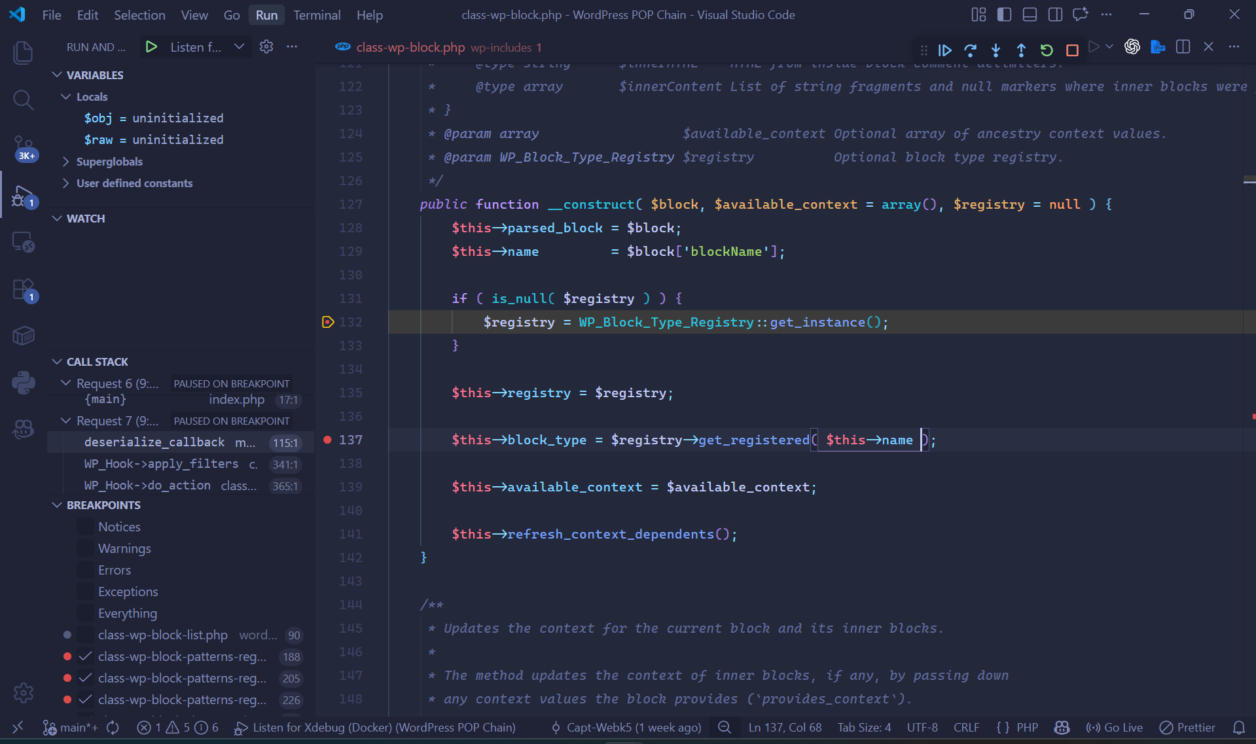Click Prettier in the status bar
This screenshot has width=1256, height=744.
1187,728
